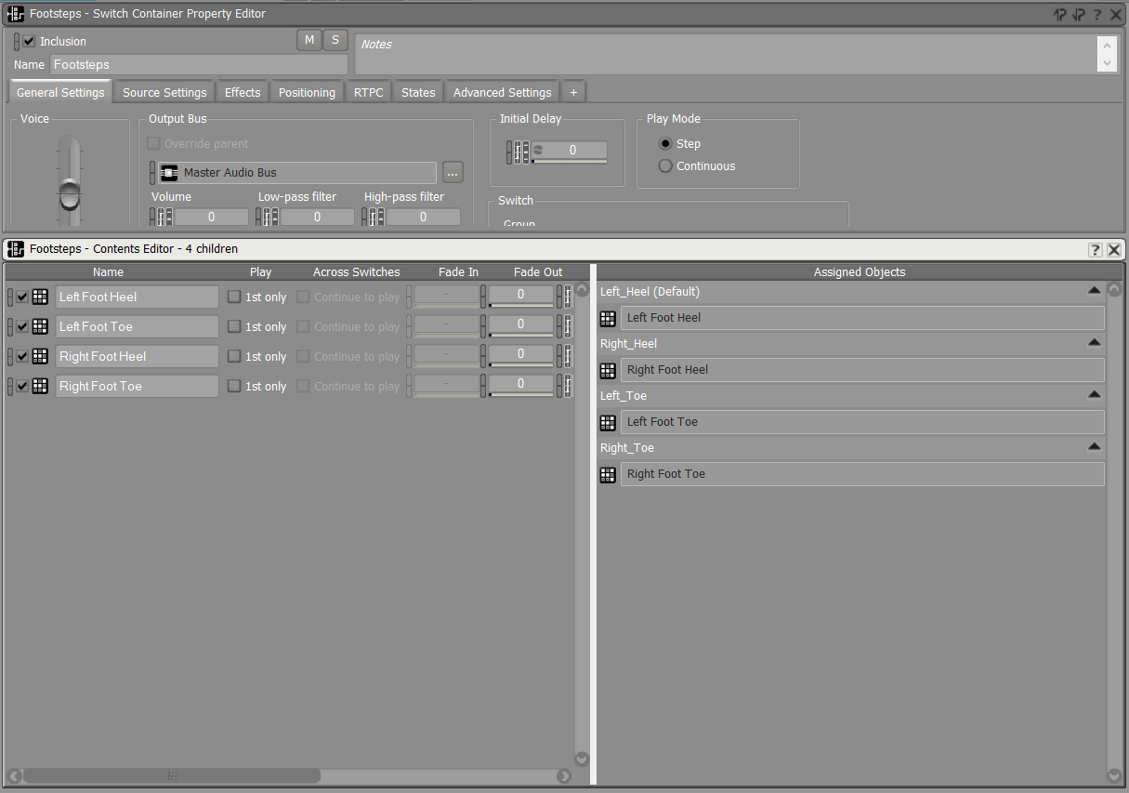Click the Master Audio Bus field
1129x793 pixels.
click(297, 172)
